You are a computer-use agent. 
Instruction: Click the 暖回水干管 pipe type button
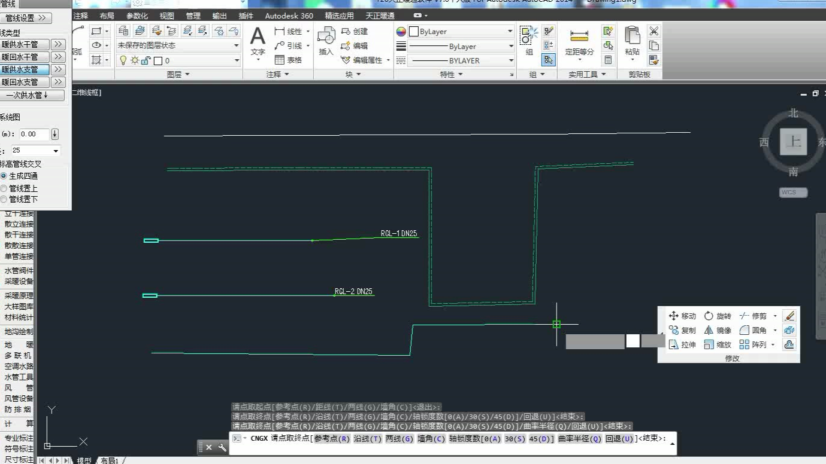point(25,57)
